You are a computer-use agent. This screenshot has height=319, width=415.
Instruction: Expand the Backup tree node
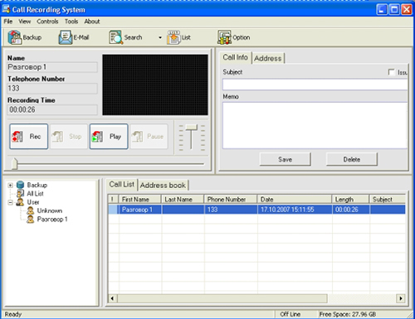[x=11, y=185]
